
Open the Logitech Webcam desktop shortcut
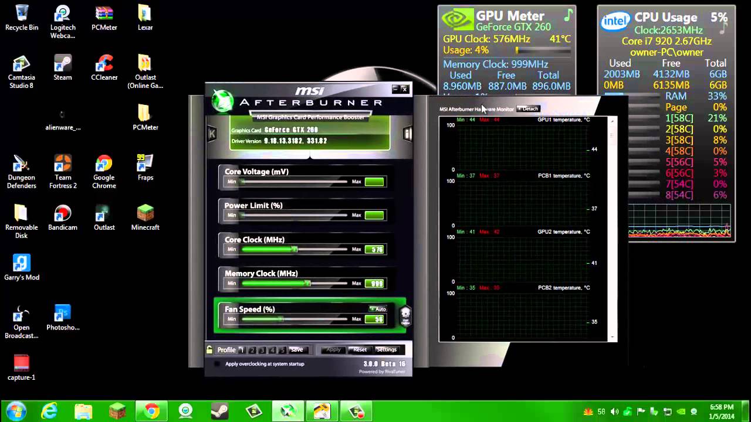[x=63, y=22]
